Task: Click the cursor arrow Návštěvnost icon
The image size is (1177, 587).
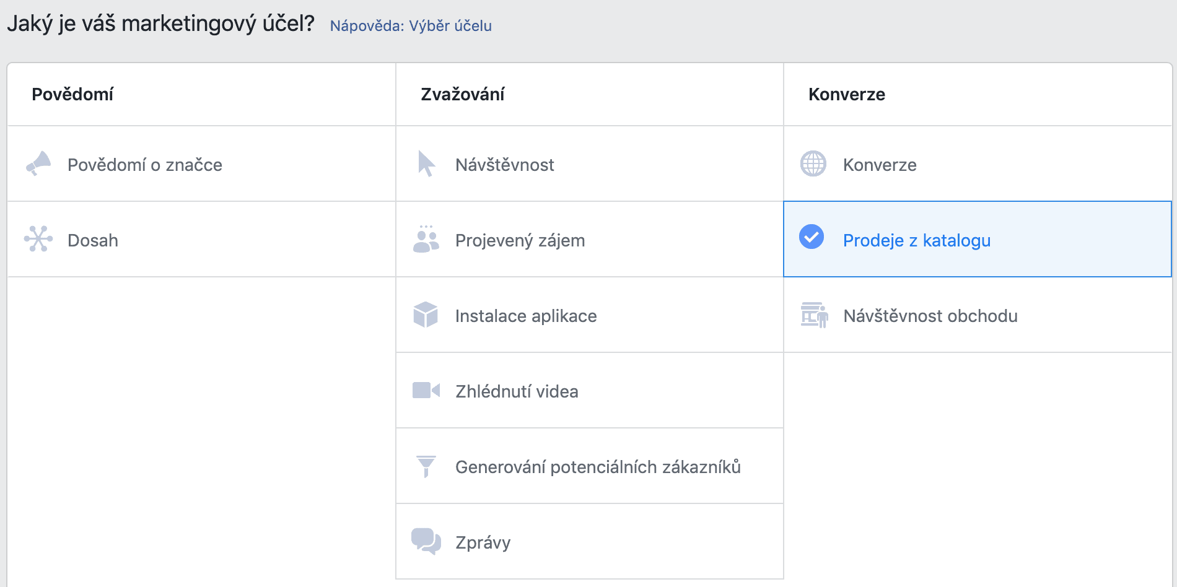Action: pyautogui.click(x=426, y=164)
